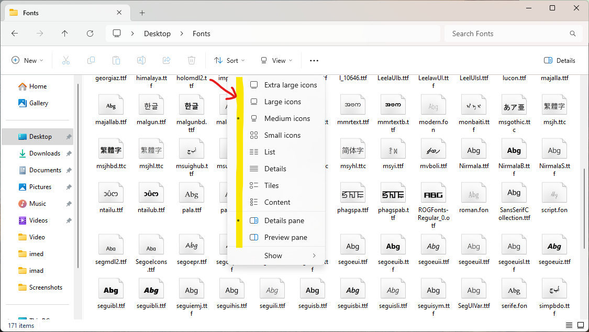The height and width of the screenshot is (332, 589).
Task: Click the Share icon in toolbar
Action: (x=166, y=60)
